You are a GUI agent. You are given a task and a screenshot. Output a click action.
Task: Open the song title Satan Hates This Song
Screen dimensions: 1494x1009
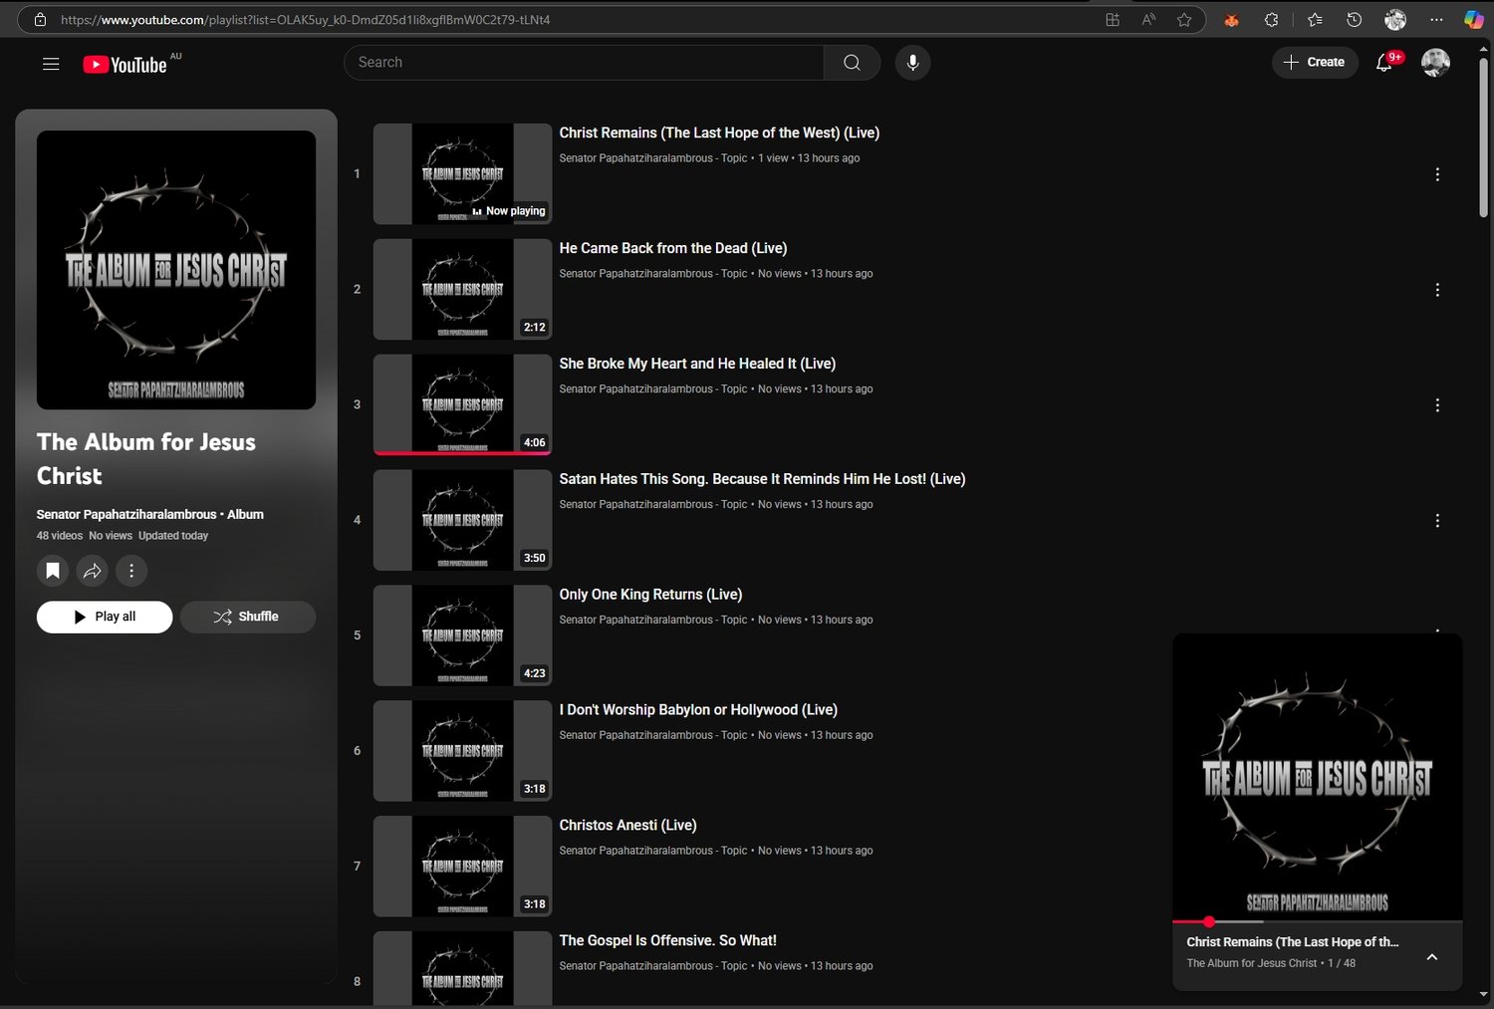click(x=762, y=480)
